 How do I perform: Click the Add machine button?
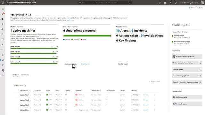coord(154,82)
